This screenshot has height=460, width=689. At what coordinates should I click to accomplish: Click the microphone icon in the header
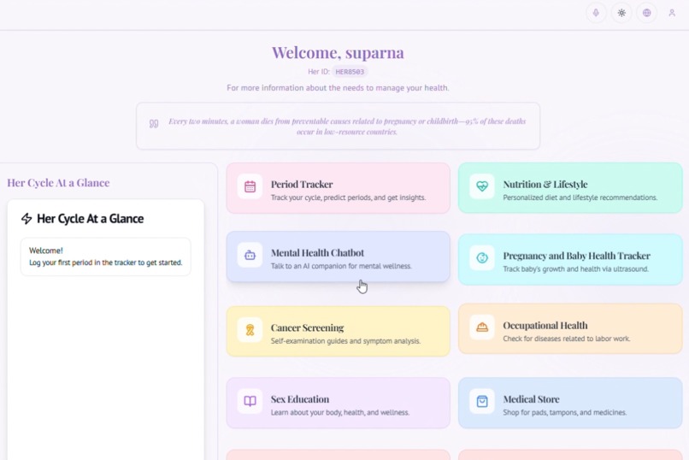tap(596, 13)
